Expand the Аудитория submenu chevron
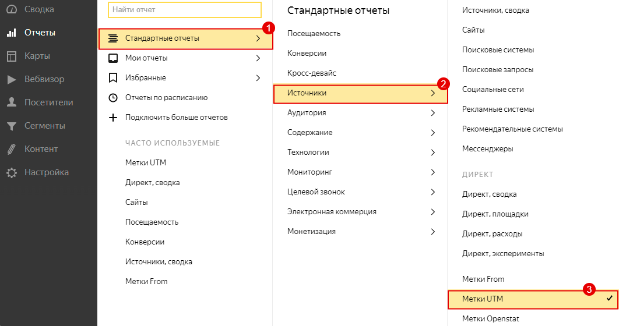Viewport: 619px width, 326px height. tap(433, 113)
